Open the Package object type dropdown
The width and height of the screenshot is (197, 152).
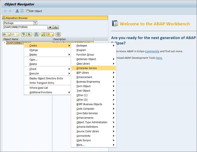[x=35, y=23]
